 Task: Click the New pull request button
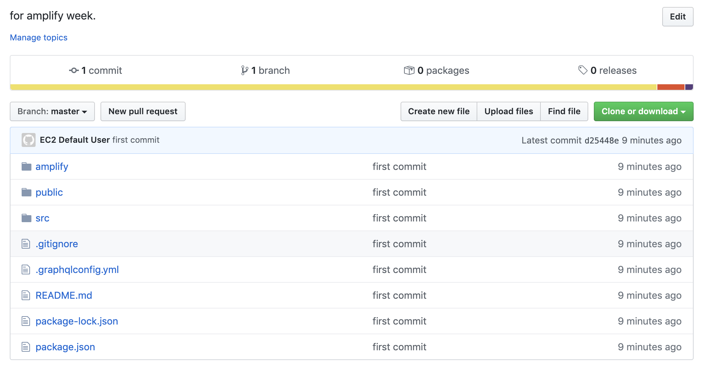pyautogui.click(x=143, y=111)
